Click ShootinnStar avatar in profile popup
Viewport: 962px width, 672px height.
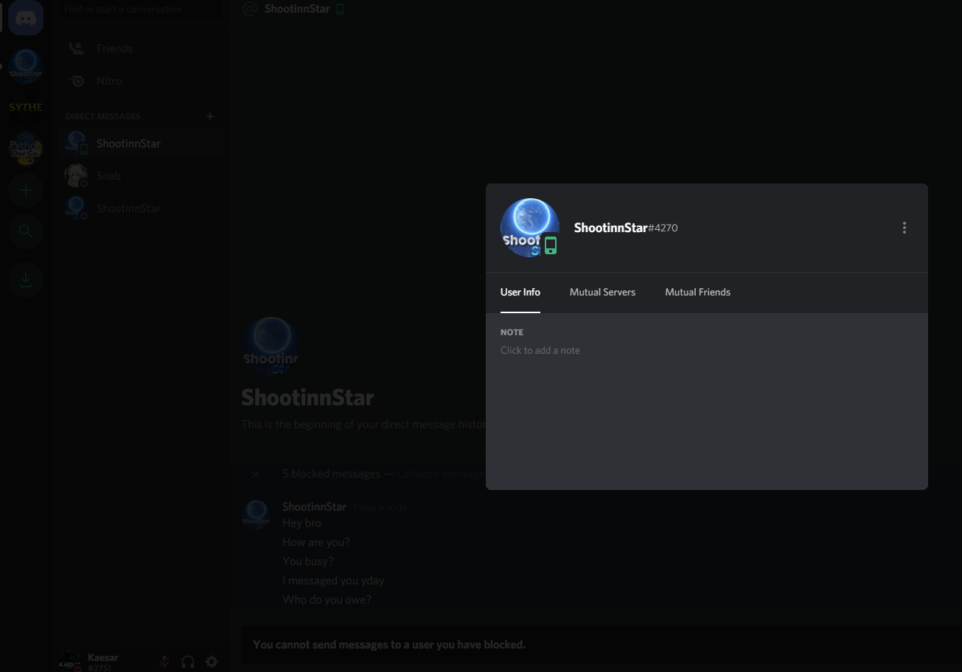(x=529, y=228)
